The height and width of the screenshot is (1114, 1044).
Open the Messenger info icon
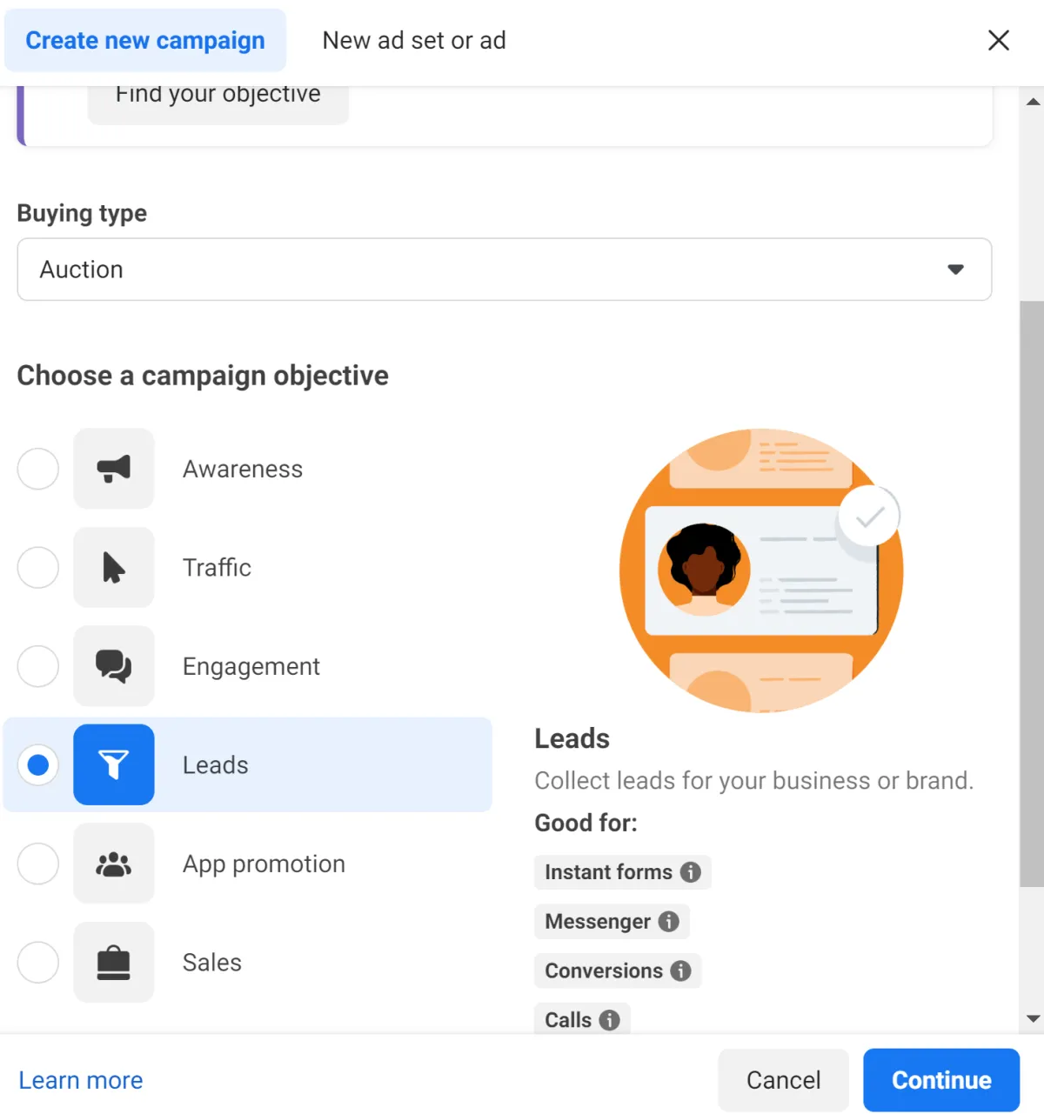point(669,922)
